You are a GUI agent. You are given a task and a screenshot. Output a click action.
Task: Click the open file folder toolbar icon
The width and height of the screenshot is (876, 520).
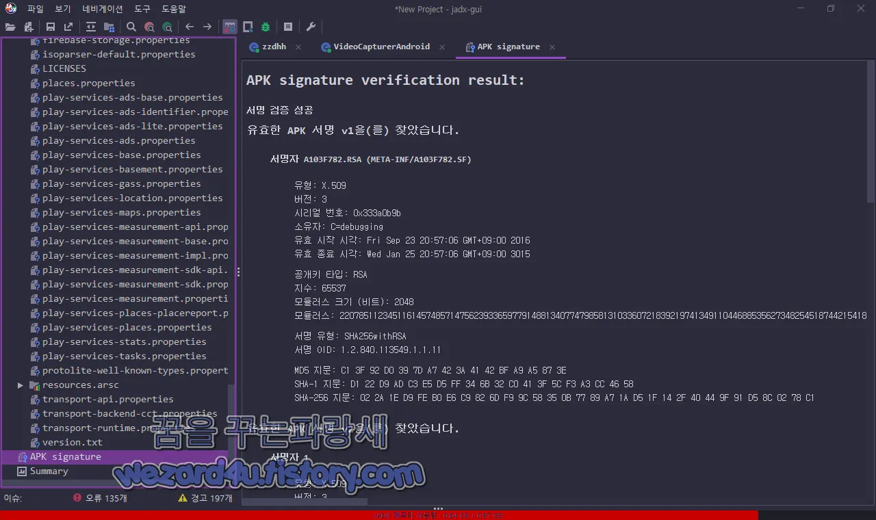(x=10, y=27)
